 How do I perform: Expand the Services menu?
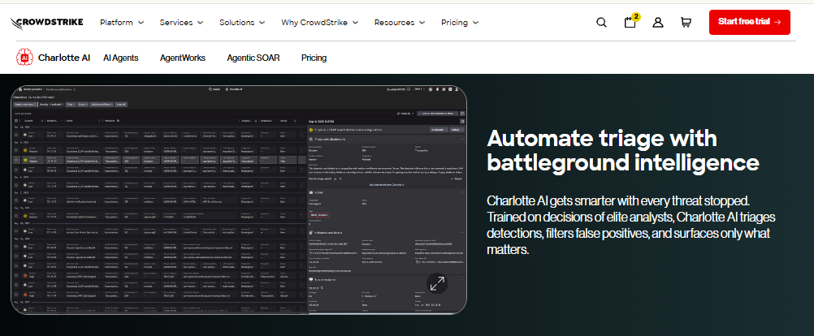pos(181,22)
